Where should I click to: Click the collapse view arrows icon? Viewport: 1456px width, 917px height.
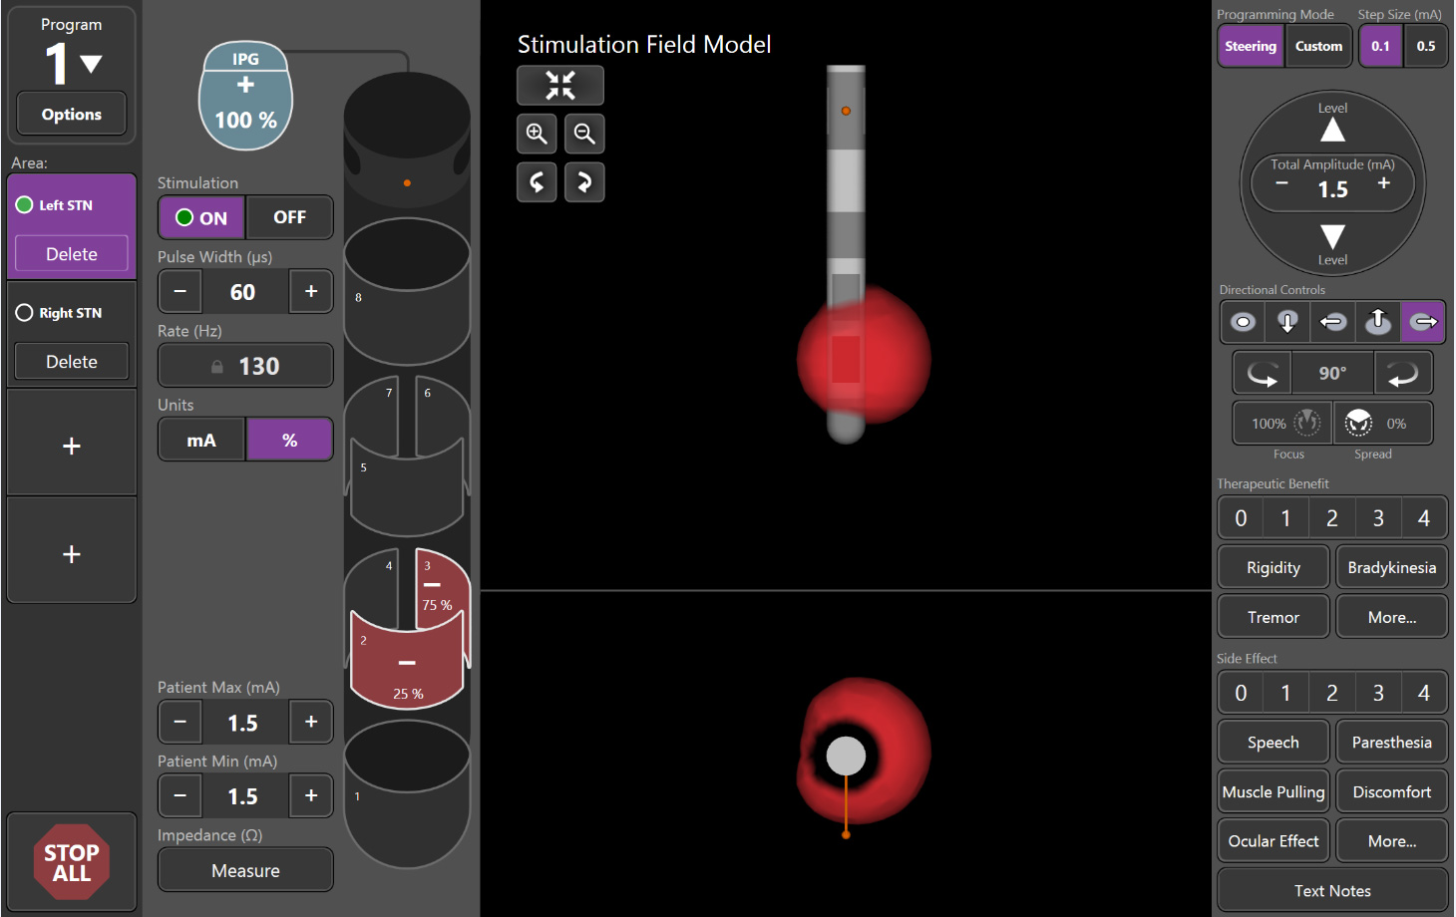point(560,86)
